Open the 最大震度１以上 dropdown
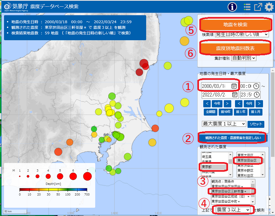 coord(224,124)
